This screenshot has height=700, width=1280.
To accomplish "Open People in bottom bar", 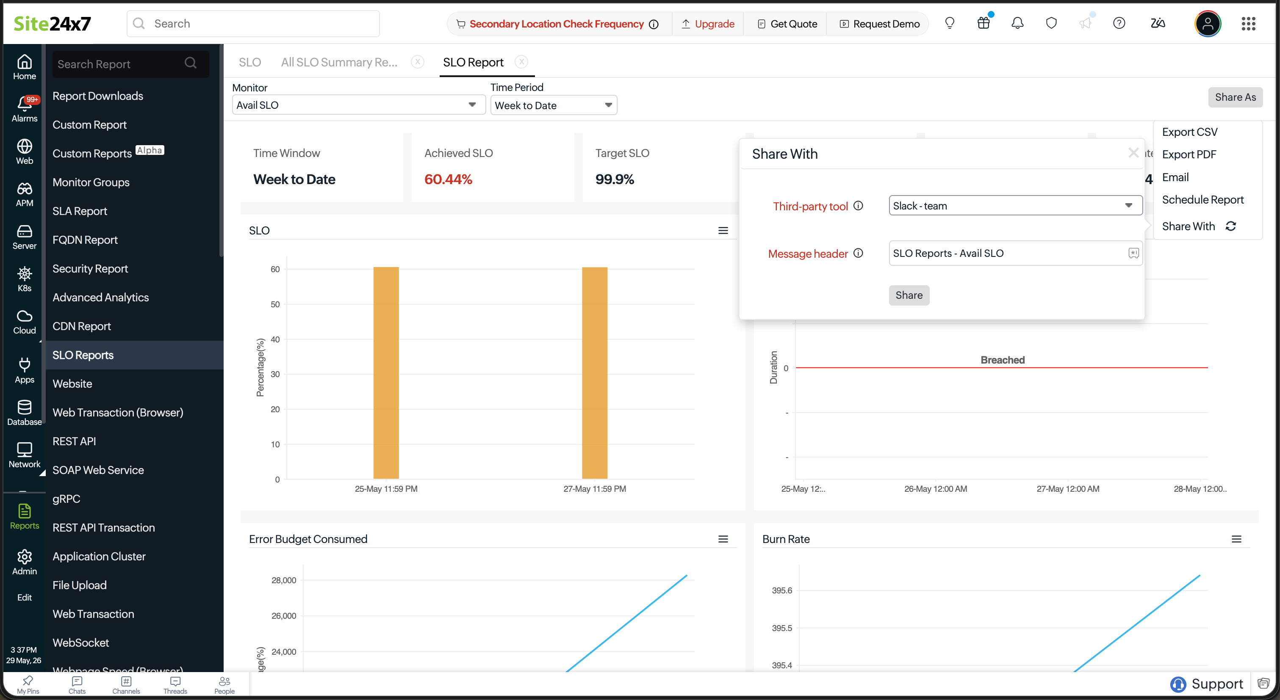I will (224, 685).
